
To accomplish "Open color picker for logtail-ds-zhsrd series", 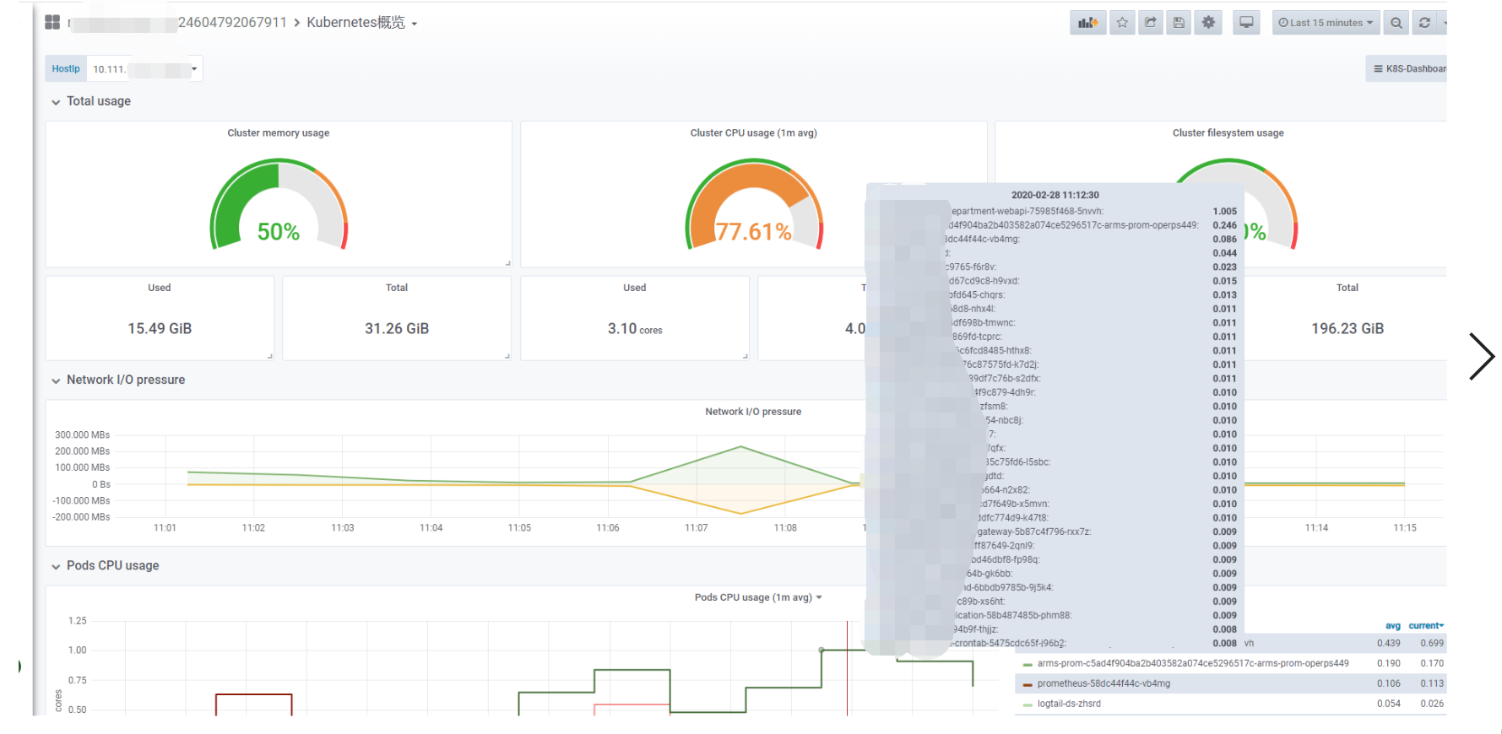I will pos(1028,704).
